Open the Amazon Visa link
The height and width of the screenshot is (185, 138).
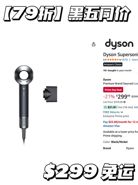[111, 126]
